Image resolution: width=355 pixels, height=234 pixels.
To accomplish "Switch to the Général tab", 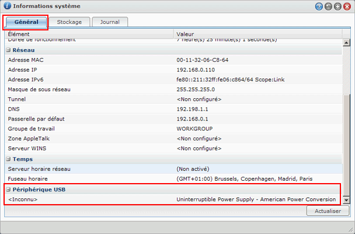I will (x=26, y=22).
